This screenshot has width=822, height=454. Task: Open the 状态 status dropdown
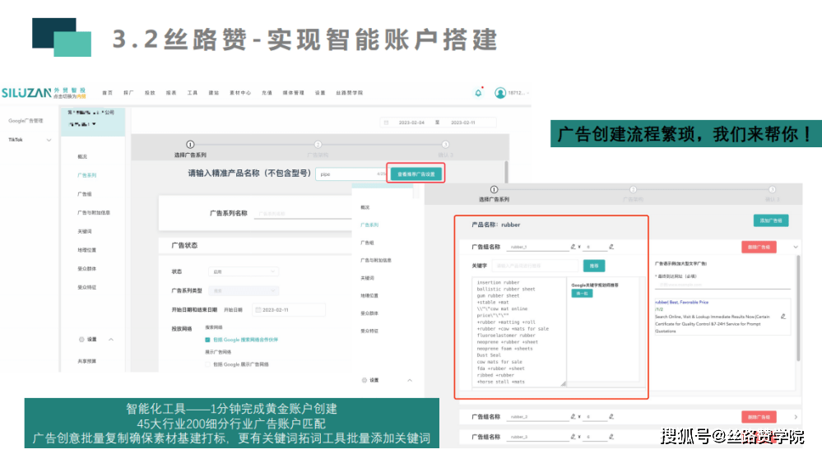point(244,271)
